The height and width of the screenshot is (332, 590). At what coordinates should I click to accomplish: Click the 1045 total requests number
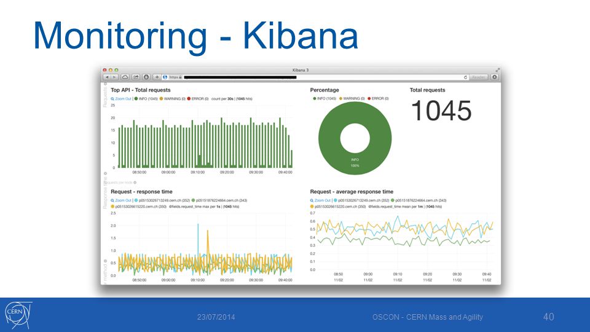[x=441, y=111]
